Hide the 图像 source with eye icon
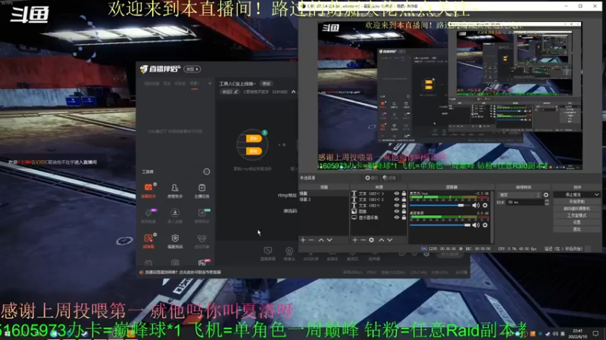Screen dimensions: 606x340 [x=396, y=212]
